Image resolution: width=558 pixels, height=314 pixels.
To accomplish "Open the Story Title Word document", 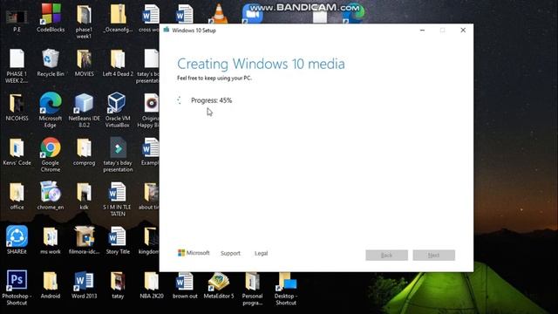I will click(118, 241).
